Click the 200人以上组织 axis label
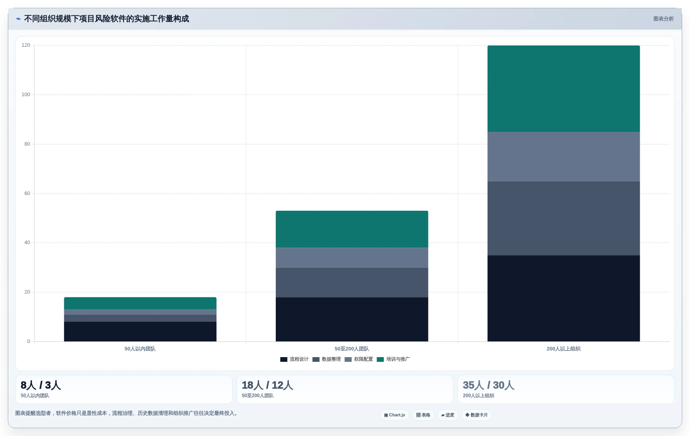690x436 pixels. point(564,349)
